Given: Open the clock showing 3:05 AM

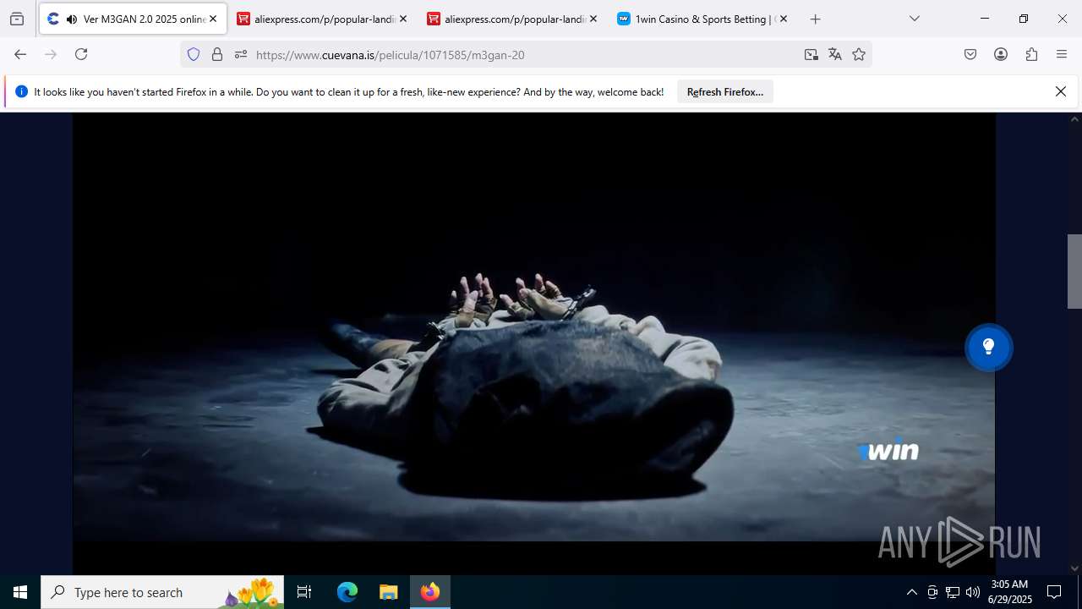Looking at the screenshot, I should [x=1009, y=592].
